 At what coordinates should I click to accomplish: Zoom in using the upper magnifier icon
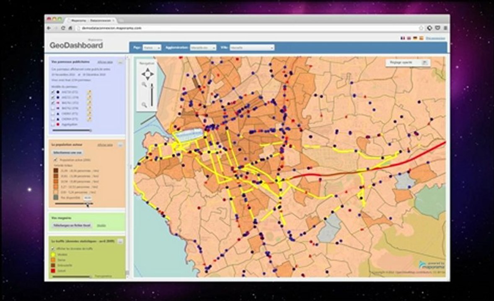(144, 84)
